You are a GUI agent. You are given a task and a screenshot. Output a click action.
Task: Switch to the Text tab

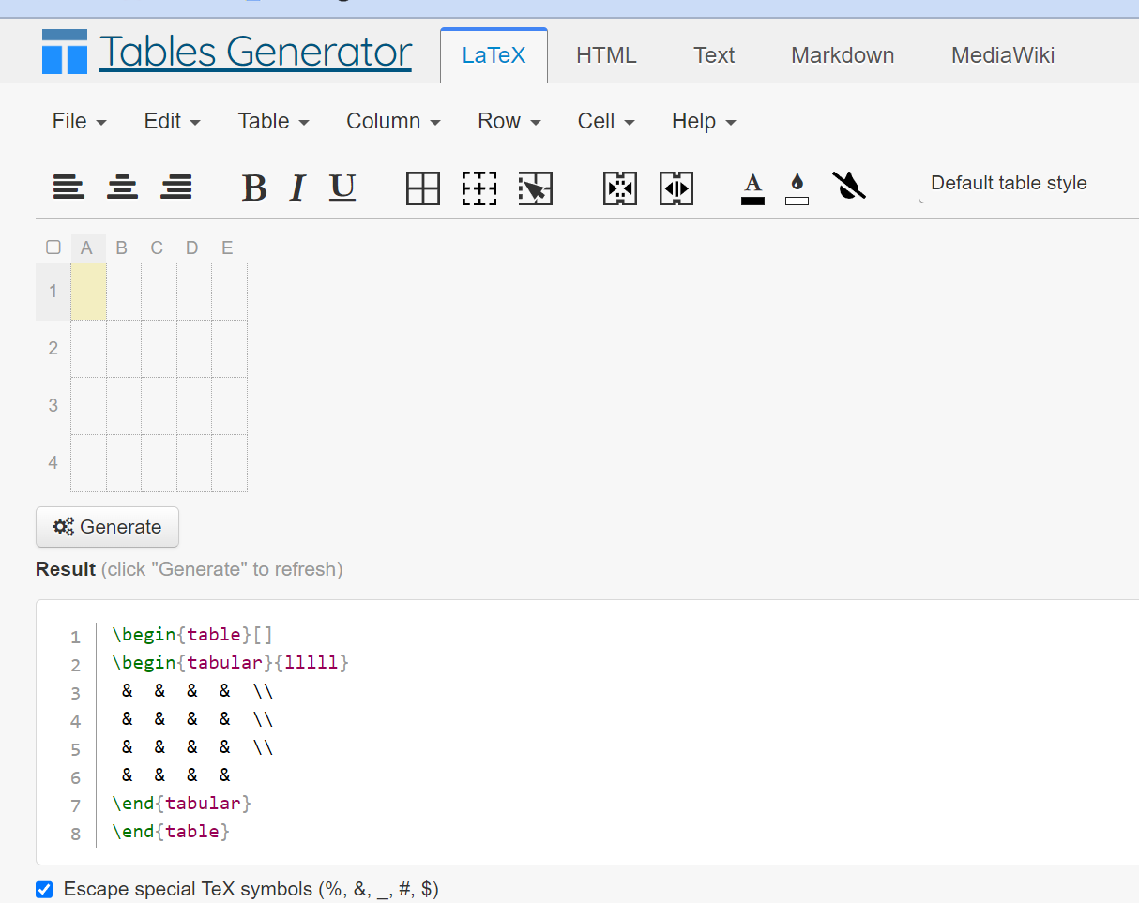[x=714, y=55]
